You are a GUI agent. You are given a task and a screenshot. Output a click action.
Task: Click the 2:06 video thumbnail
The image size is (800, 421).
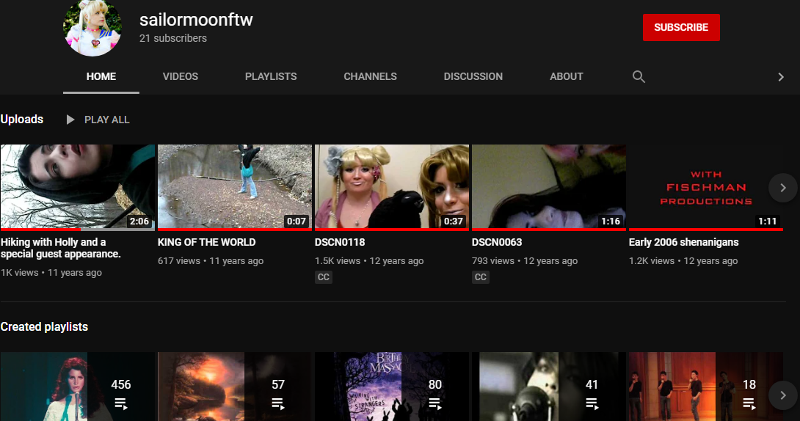(78, 187)
